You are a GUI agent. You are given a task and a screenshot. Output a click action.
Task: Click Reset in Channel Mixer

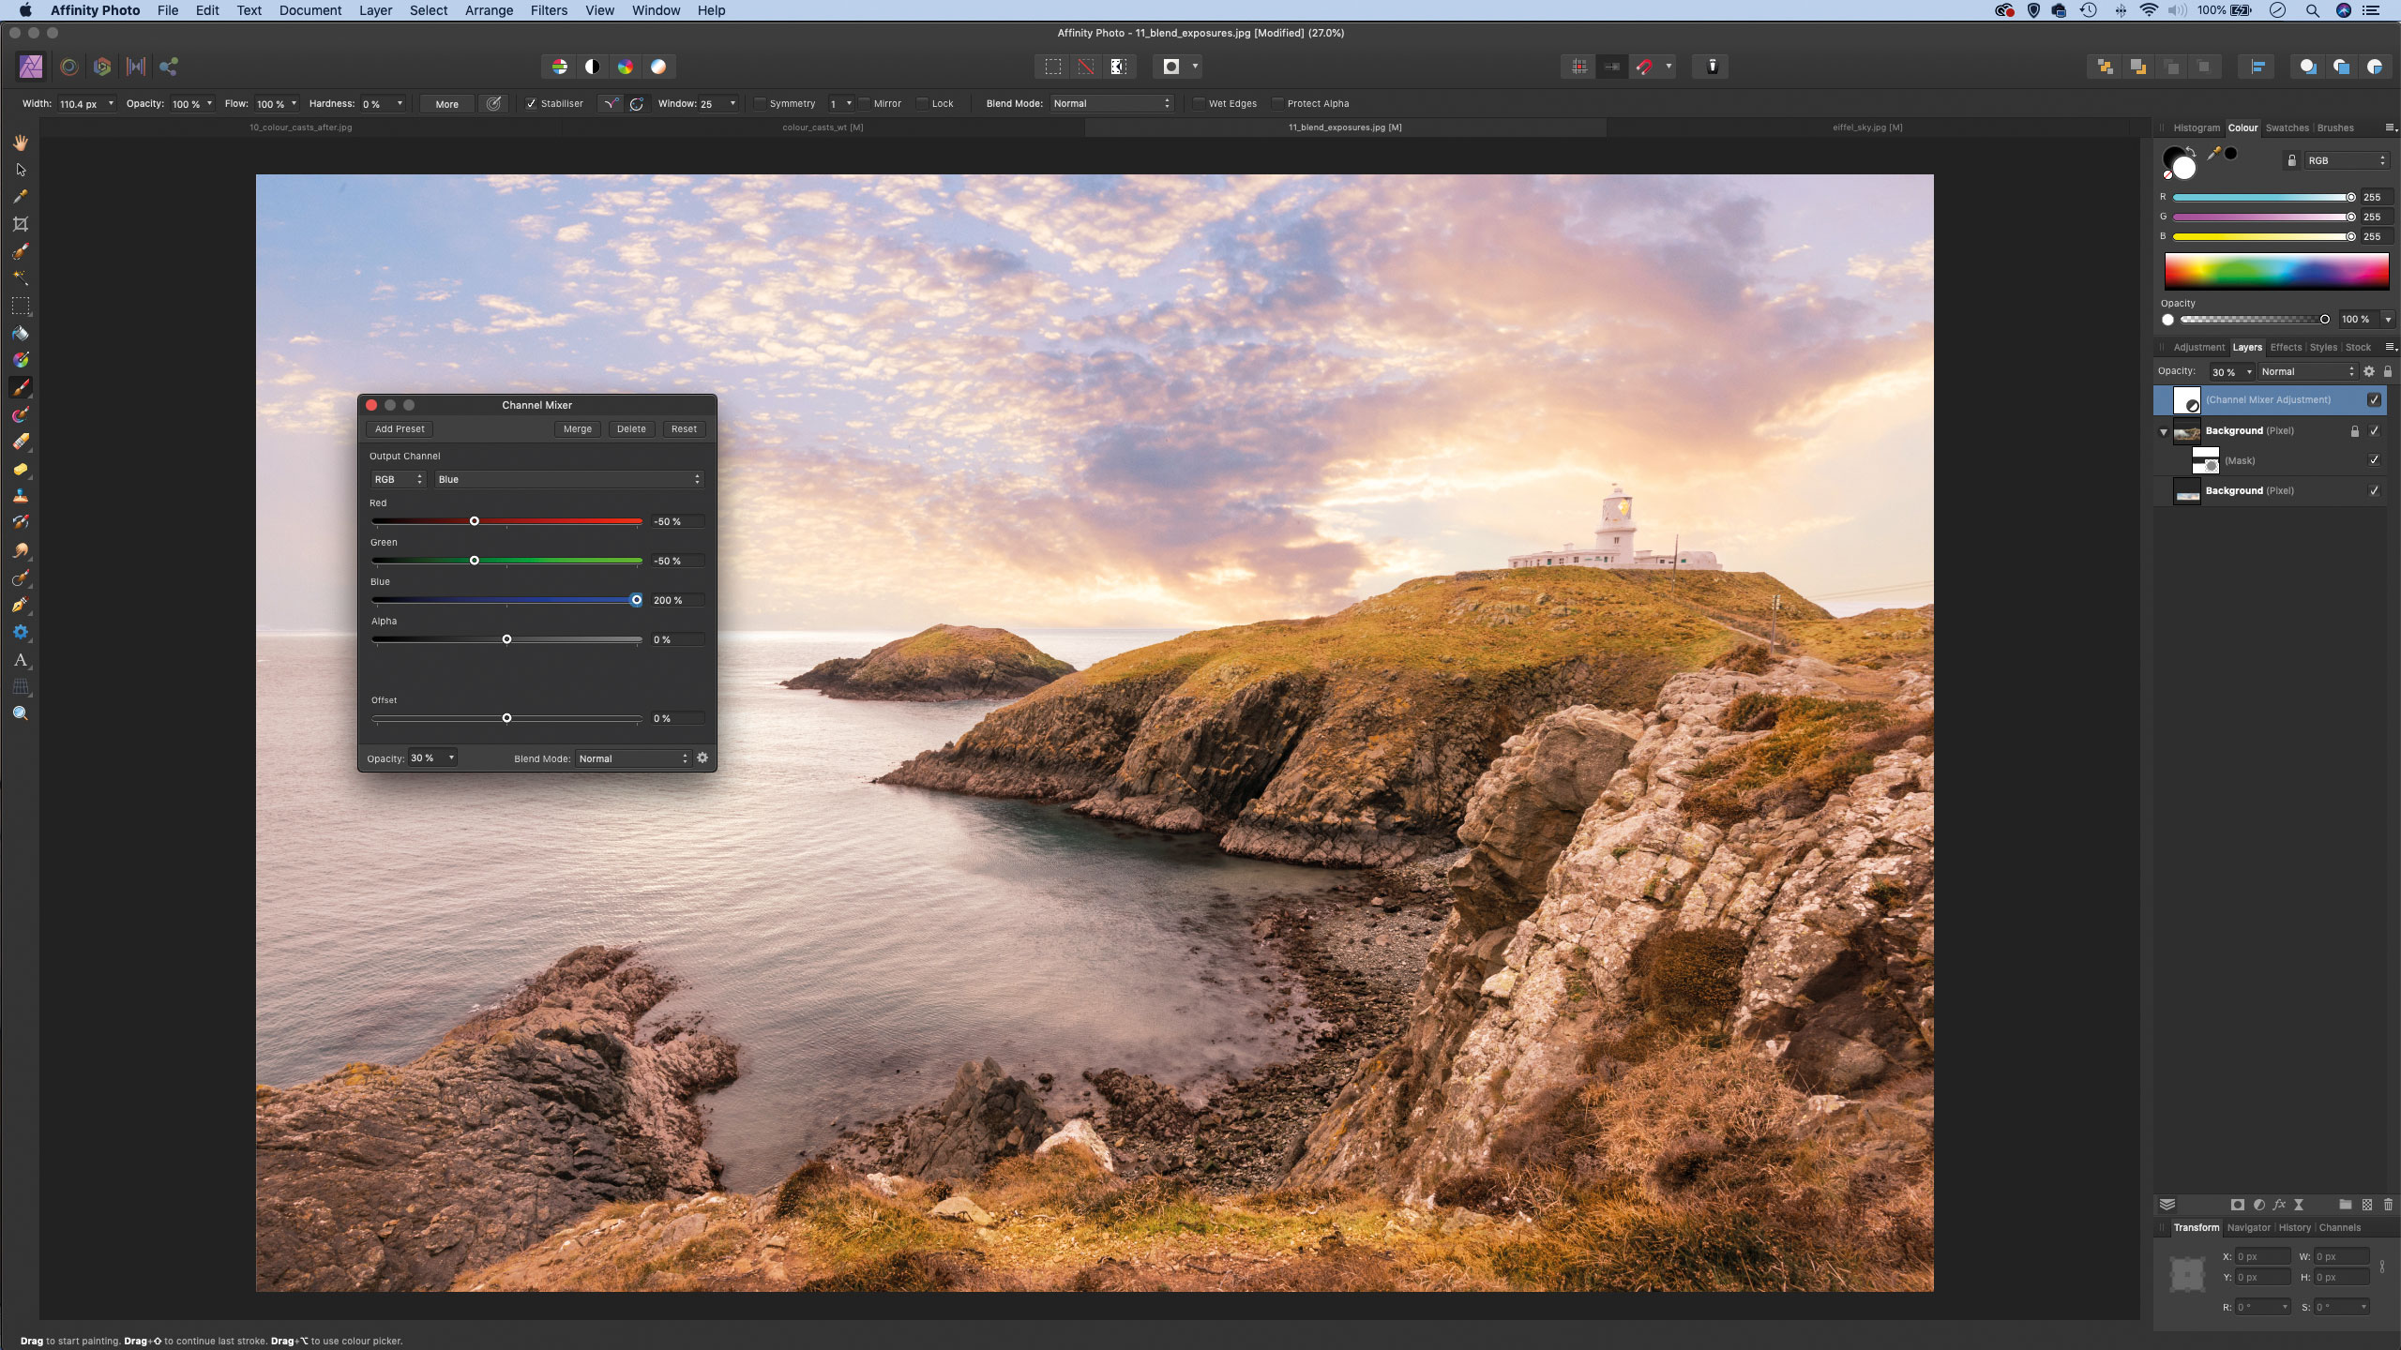point(684,429)
